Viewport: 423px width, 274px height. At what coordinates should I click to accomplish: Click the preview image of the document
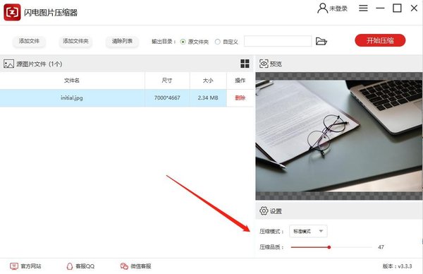coord(339,136)
